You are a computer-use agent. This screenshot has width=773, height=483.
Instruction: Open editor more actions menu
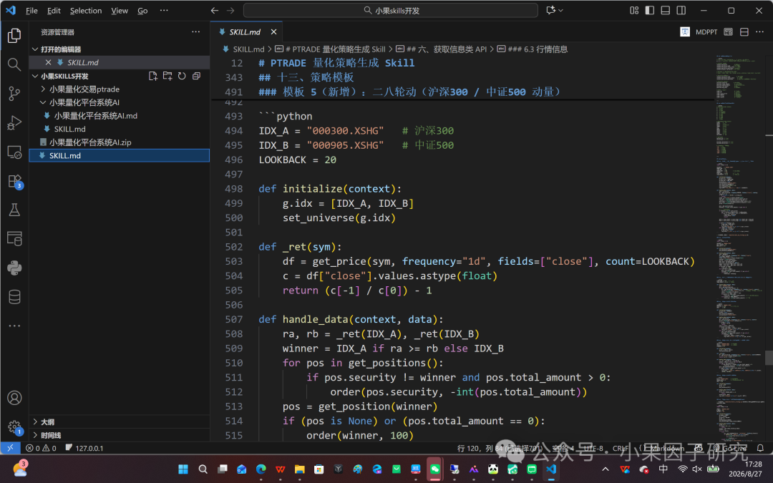coord(759,31)
